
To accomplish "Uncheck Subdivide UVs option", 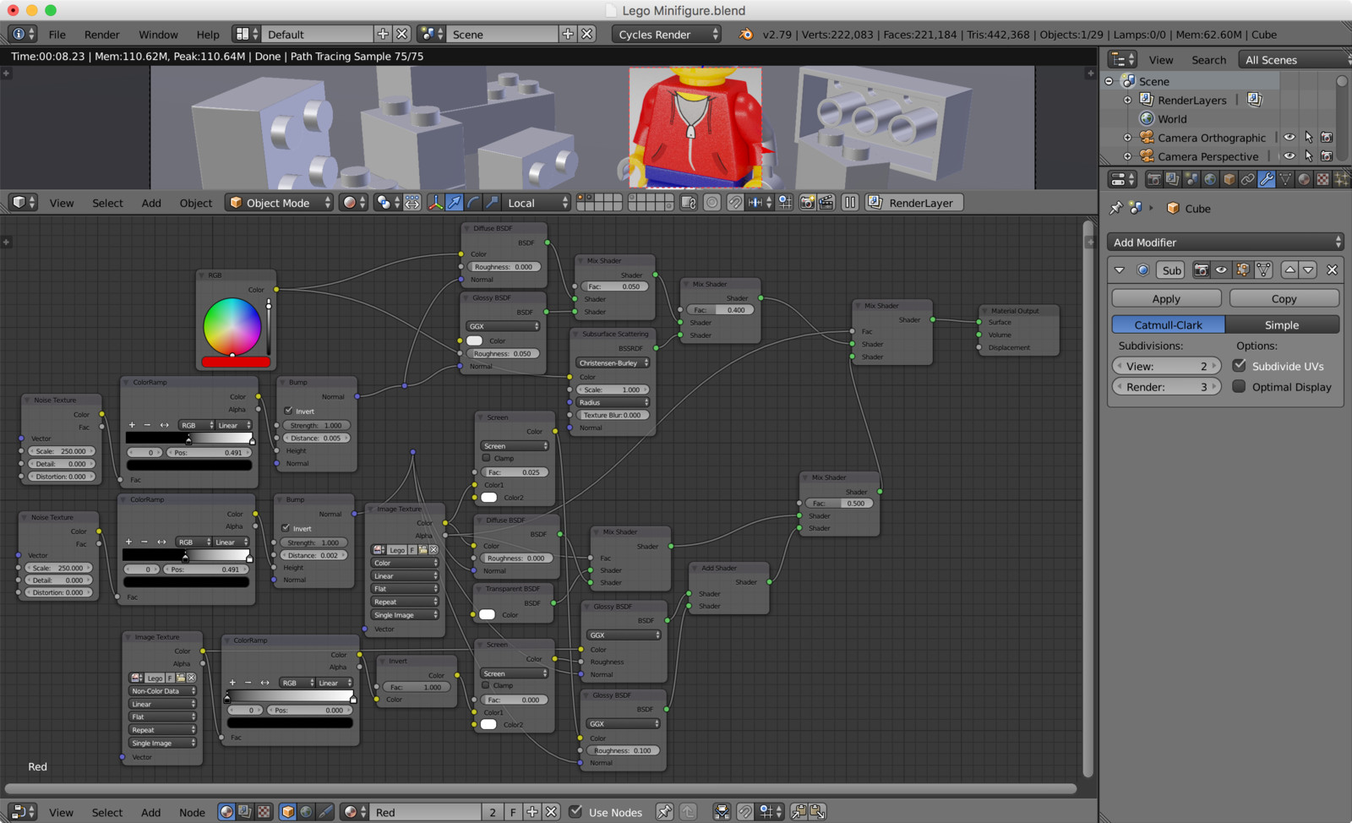I will [1240, 366].
